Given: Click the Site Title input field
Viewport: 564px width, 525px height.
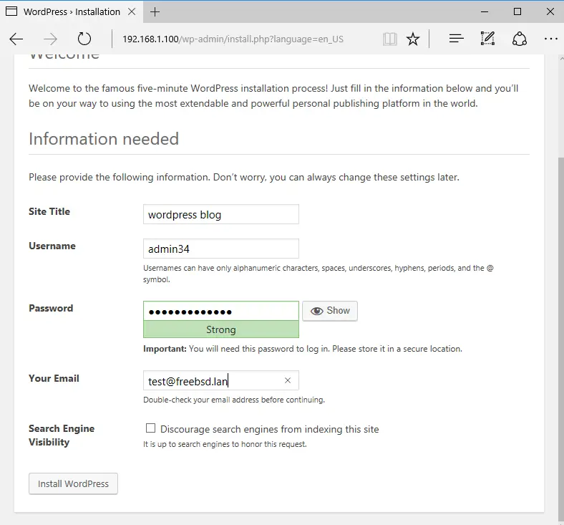Looking at the screenshot, I should (221, 214).
